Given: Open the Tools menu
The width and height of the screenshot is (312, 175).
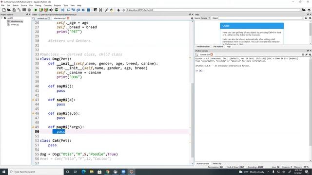Looking at the screenshot, I should 66,5.
